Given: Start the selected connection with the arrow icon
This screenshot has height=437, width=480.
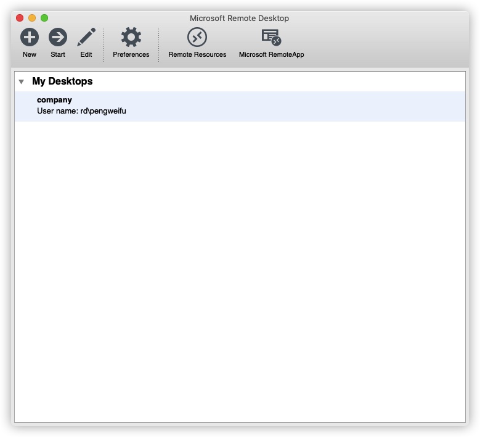Looking at the screenshot, I should point(58,37).
